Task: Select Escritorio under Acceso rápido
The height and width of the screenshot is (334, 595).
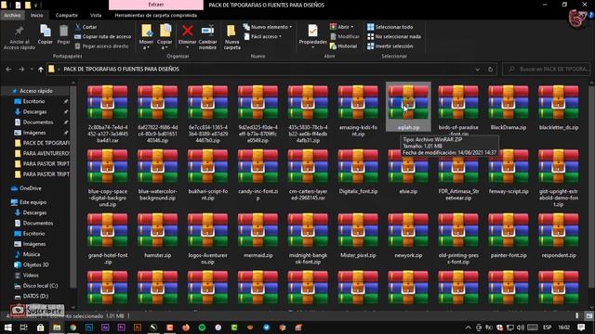Action: pos(33,101)
